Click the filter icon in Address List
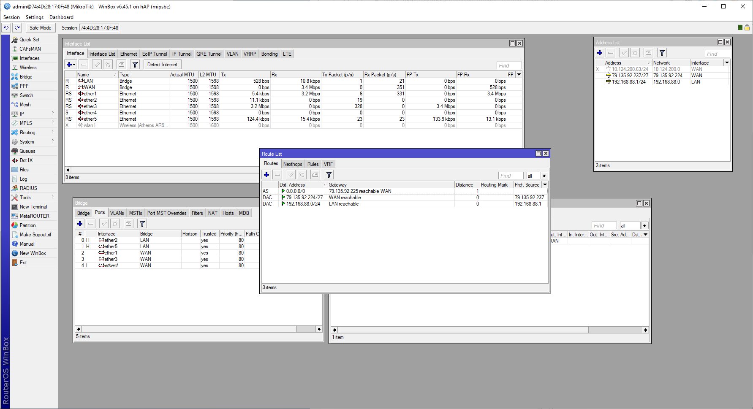This screenshot has height=409, width=753. [662, 53]
